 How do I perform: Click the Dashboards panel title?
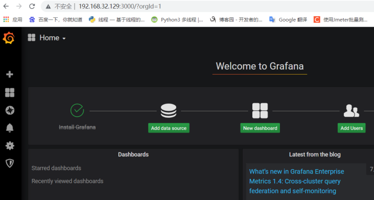pos(133,155)
